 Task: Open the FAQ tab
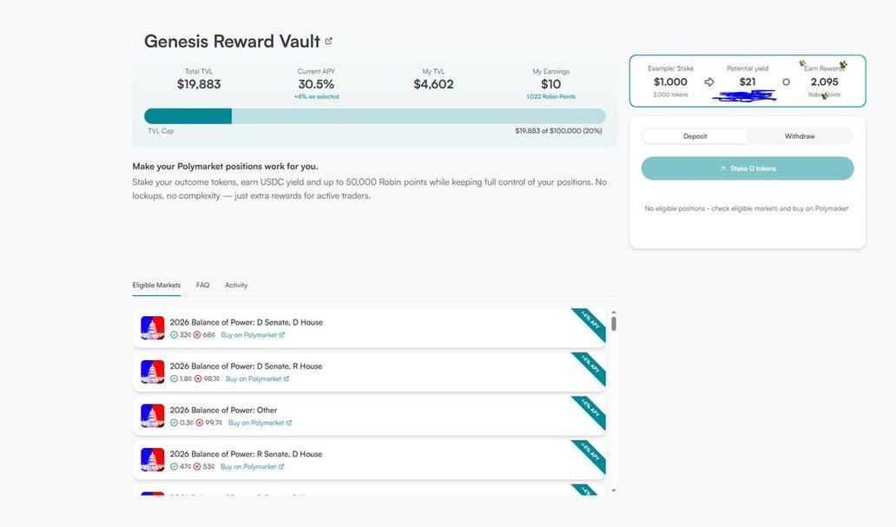point(202,285)
